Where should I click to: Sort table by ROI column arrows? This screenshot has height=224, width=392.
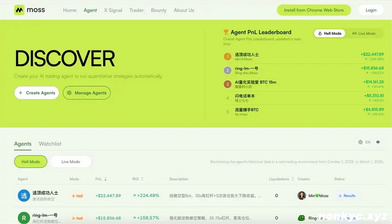pos(142,179)
